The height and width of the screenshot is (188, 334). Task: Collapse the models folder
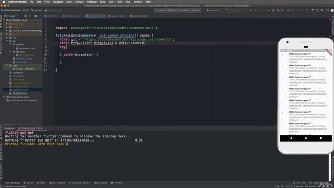10,44
